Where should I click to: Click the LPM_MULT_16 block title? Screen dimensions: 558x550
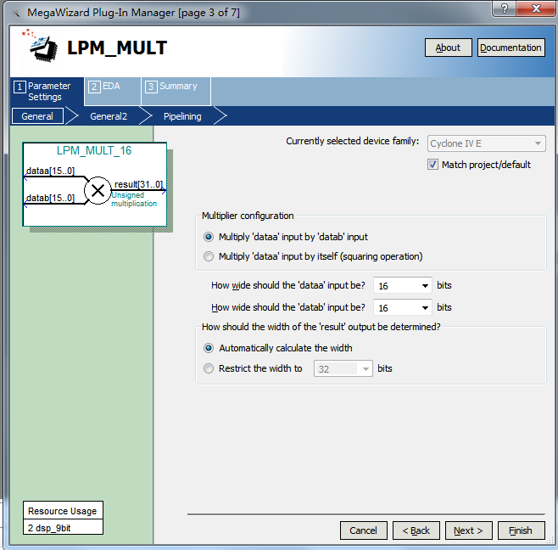tap(94, 150)
